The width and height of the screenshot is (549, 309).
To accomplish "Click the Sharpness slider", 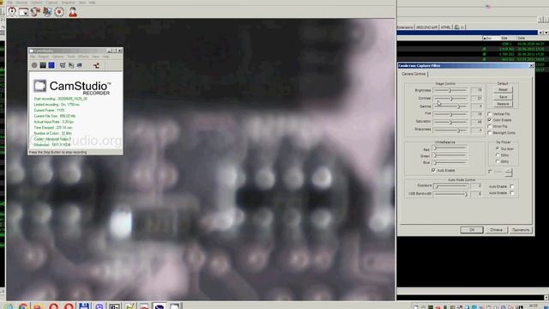I will (449, 130).
